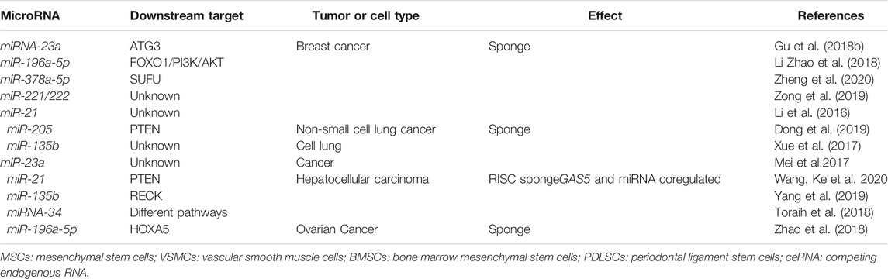The height and width of the screenshot is (279, 888).
Task: Open Wang, Ke et al. 2020 reference
Action: pyautogui.click(x=827, y=179)
